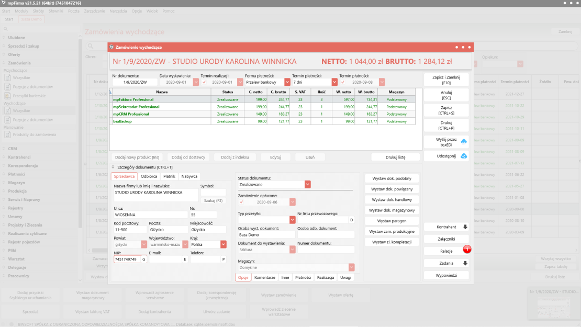This screenshot has width=581, height=327.
Task: Click the G button next to NIP field
Action: (x=144, y=259)
